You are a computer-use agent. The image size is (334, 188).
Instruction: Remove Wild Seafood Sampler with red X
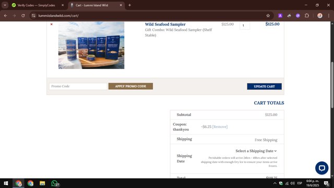tap(51, 25)
